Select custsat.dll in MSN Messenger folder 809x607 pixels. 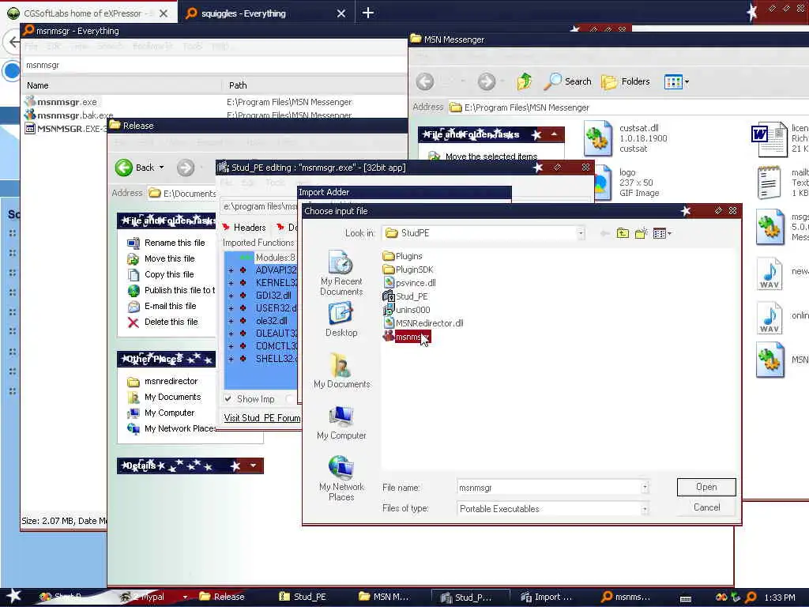[626, 138]
